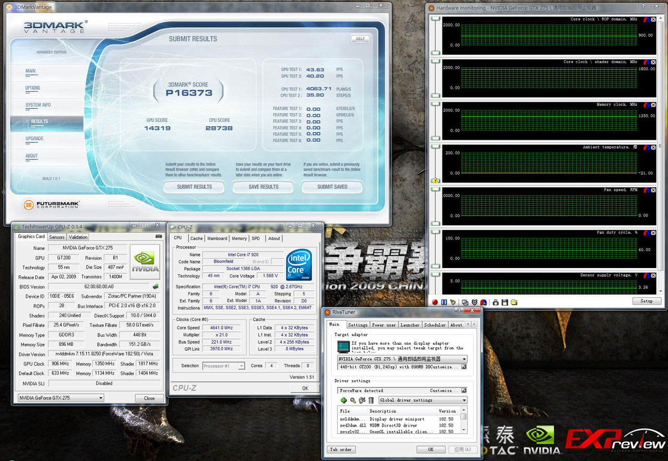The image size is (668, 461).
Task: Click the Close button in GPU-Z
Action: point(149,398)
